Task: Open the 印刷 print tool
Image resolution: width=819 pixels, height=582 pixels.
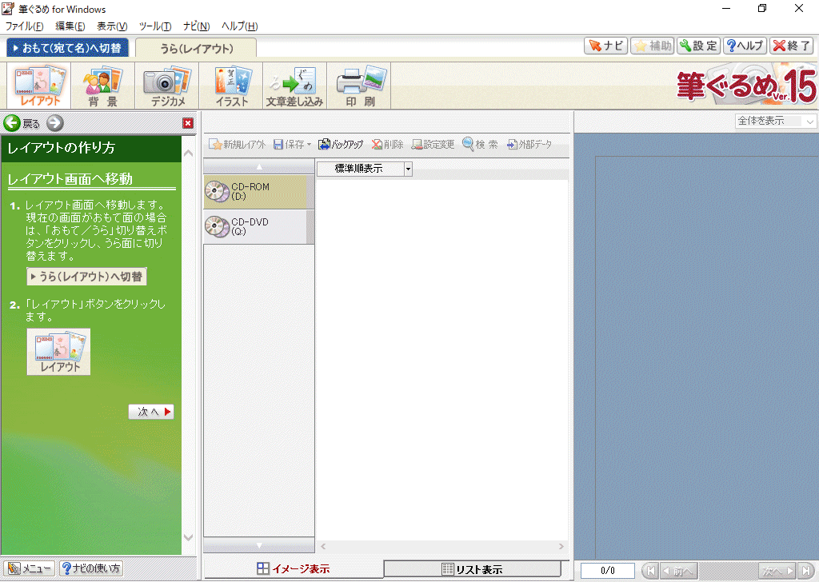Action: 359,86
